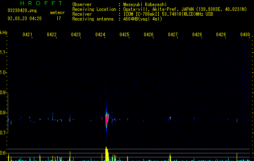Click the 0.9 kHz axis label
The height and width of the screenshot is (161, 254).
3,93
